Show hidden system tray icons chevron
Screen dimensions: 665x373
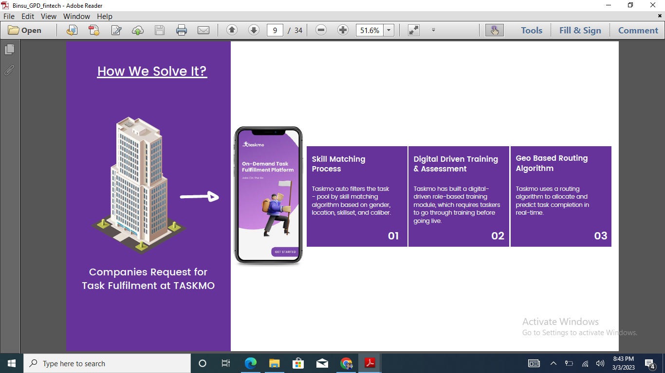point(554,363)
